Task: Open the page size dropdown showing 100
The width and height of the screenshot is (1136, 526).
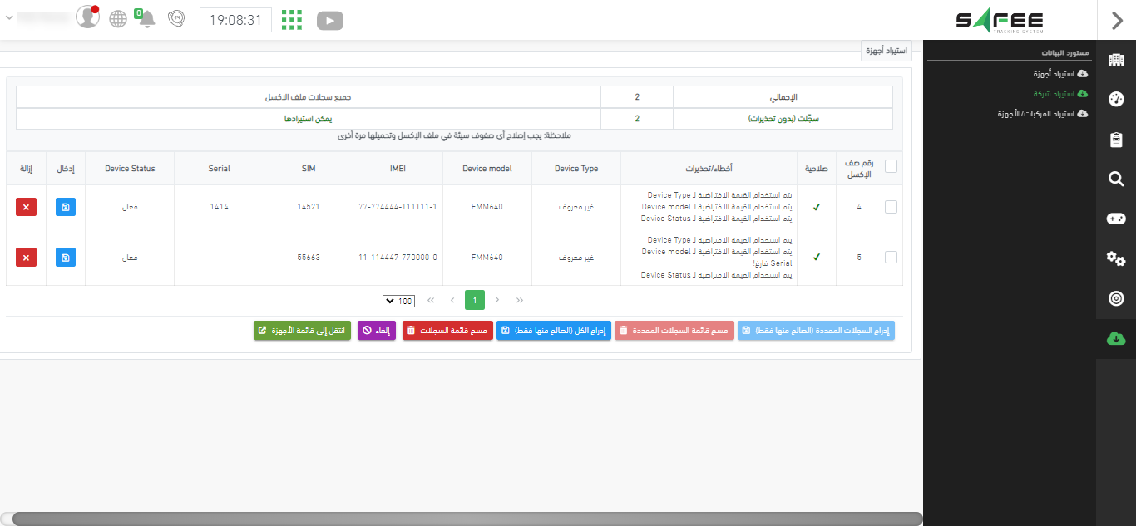Action: click(399, 301)
